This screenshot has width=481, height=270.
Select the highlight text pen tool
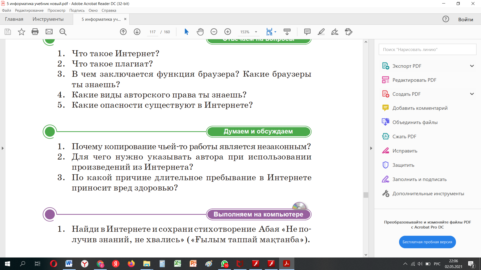tap(321, 32)
